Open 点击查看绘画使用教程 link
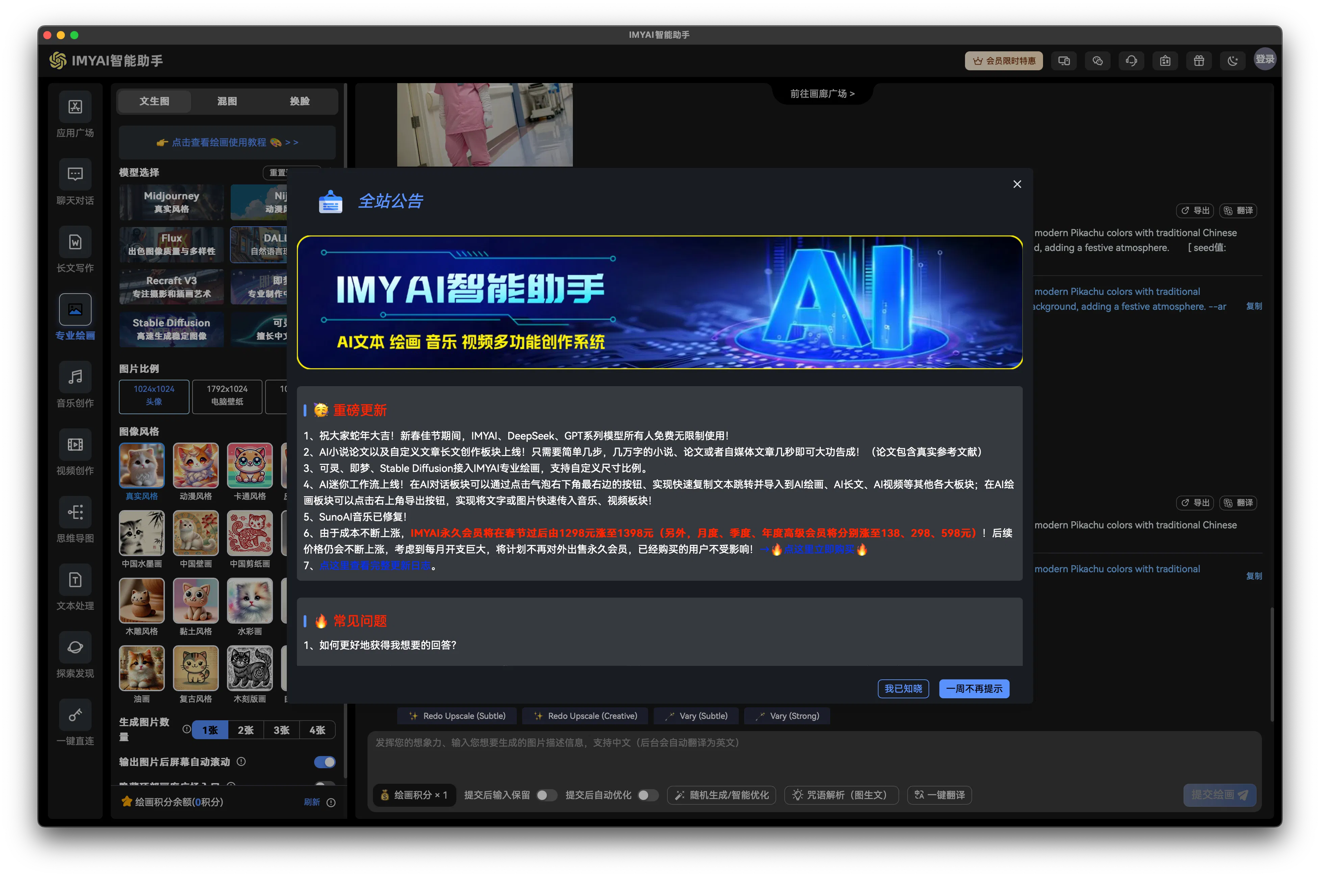 click(x=227, y=142)
